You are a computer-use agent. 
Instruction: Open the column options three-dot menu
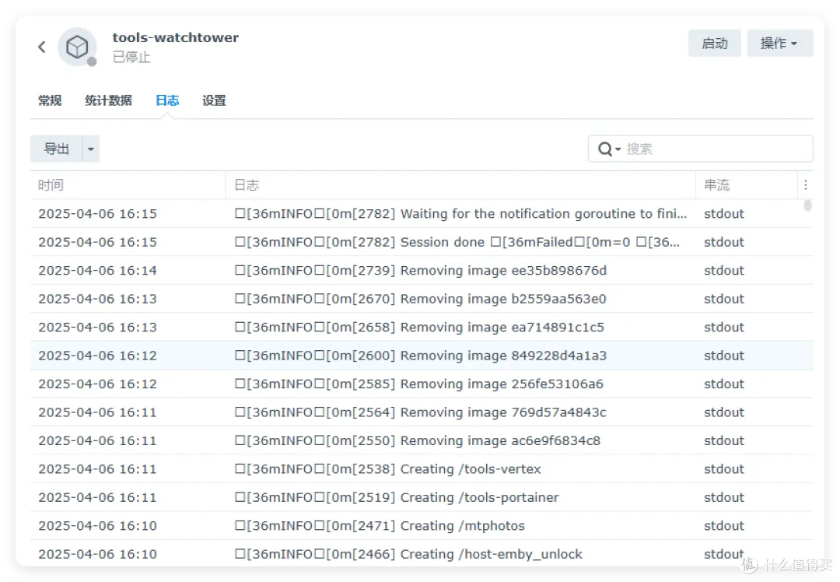[x=806, y=185]
